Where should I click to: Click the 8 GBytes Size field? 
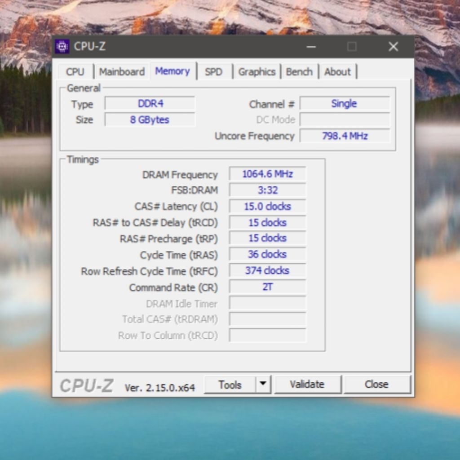(150, 119)
